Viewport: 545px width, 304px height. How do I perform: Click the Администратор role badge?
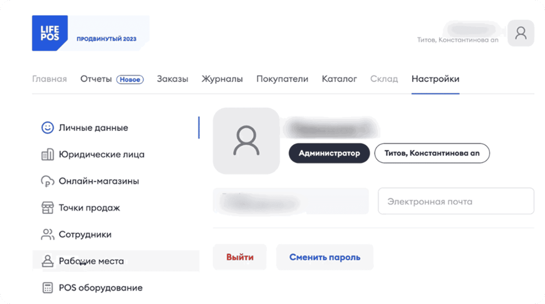[329, 153]
